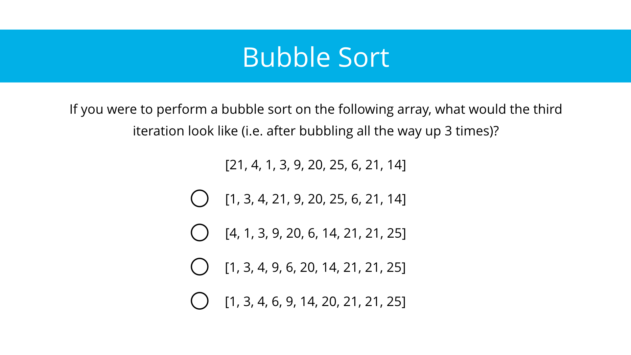This screenshot has height=355, width=631.
Task: Click the original array [21, 4, 1, 3, 9, 20, 25, 6, 21, 14]
Action: coord(315,165)
